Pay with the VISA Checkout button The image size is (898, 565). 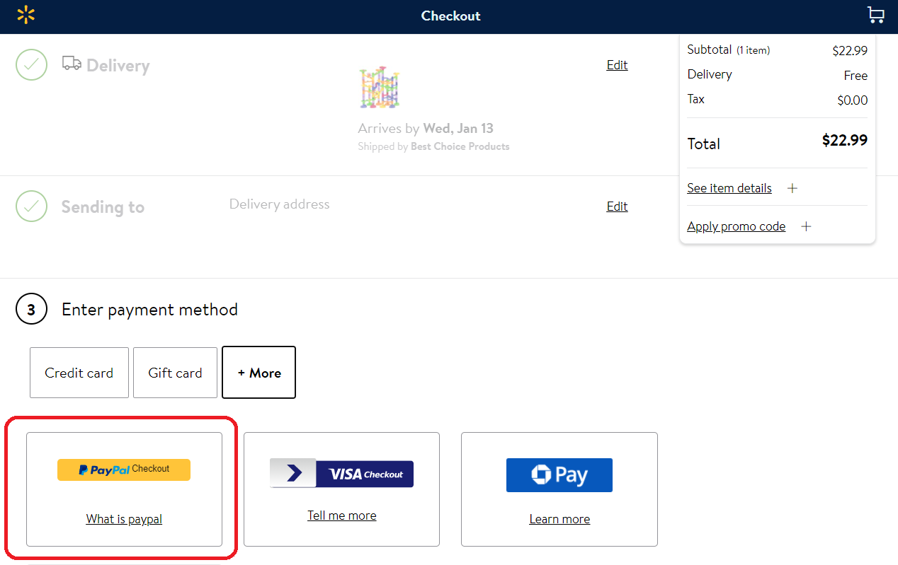click(341, 474)
